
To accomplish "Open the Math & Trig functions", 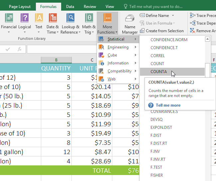I will tap(89, 23).
